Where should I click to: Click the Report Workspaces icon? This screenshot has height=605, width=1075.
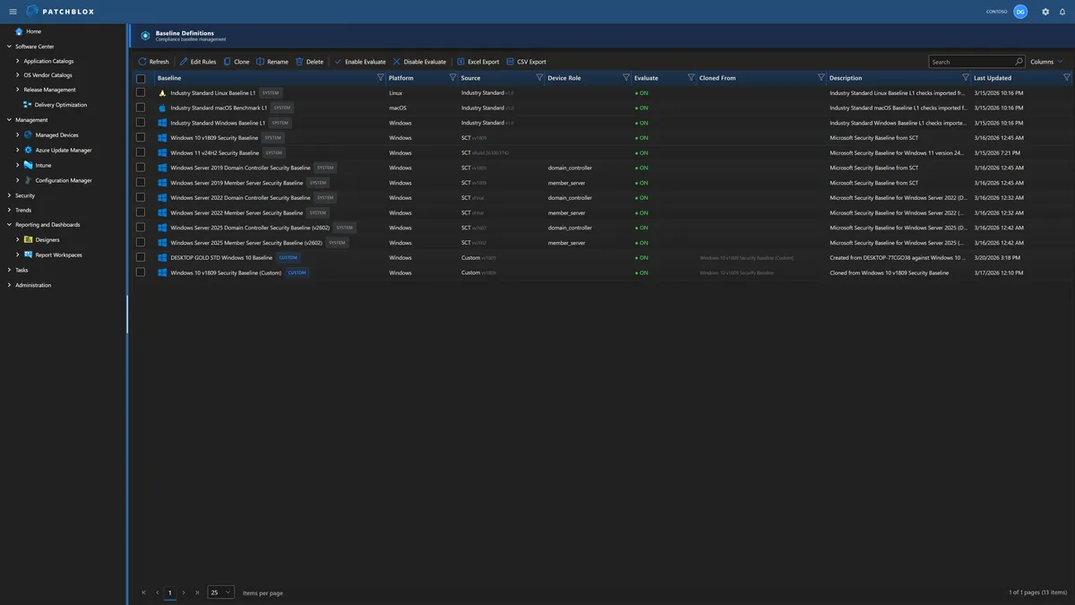(29, 255)
